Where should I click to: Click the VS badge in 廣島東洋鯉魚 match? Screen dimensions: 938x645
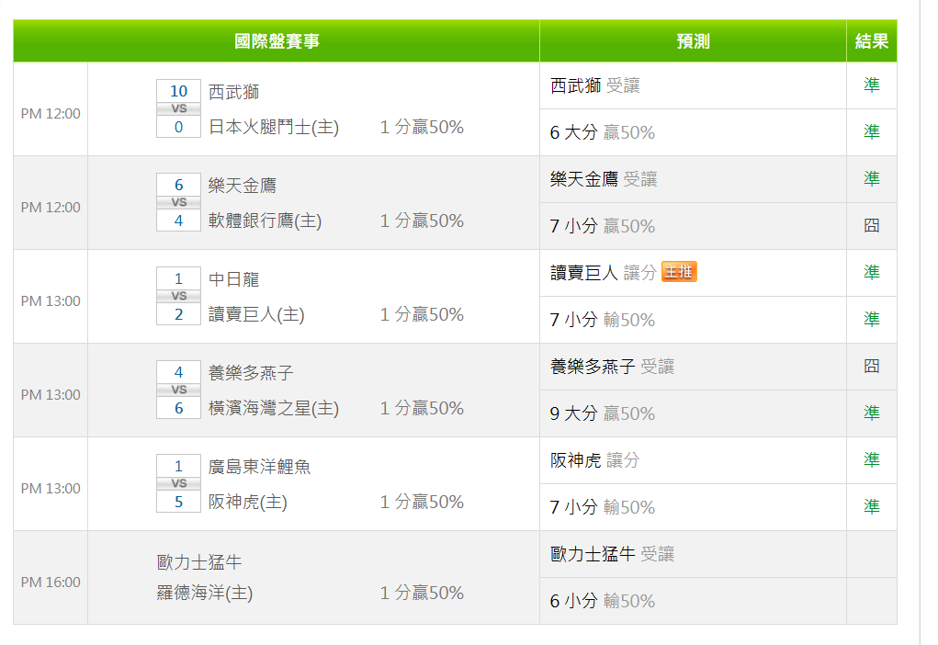click(x=178, y=483)
